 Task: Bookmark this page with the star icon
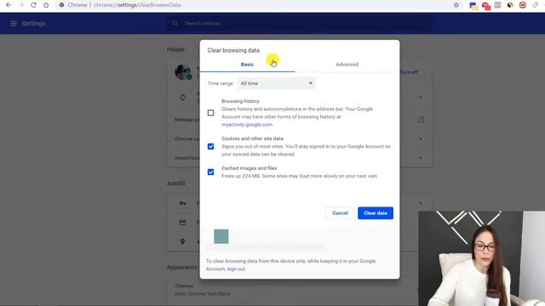pos(456,5)
